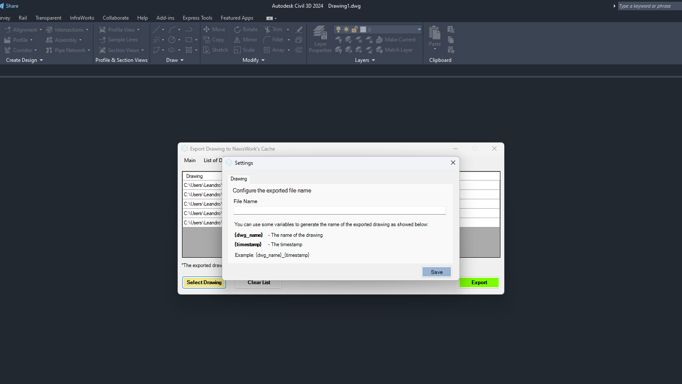Close the Settings dialog
682x384 pixels.
click(x=453, y=163)
